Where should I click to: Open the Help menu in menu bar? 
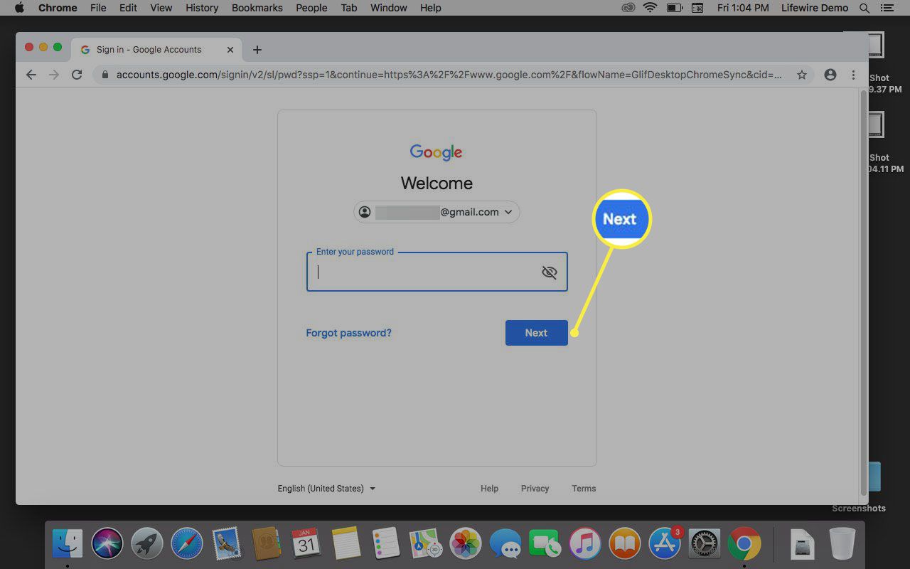(431, 8)
